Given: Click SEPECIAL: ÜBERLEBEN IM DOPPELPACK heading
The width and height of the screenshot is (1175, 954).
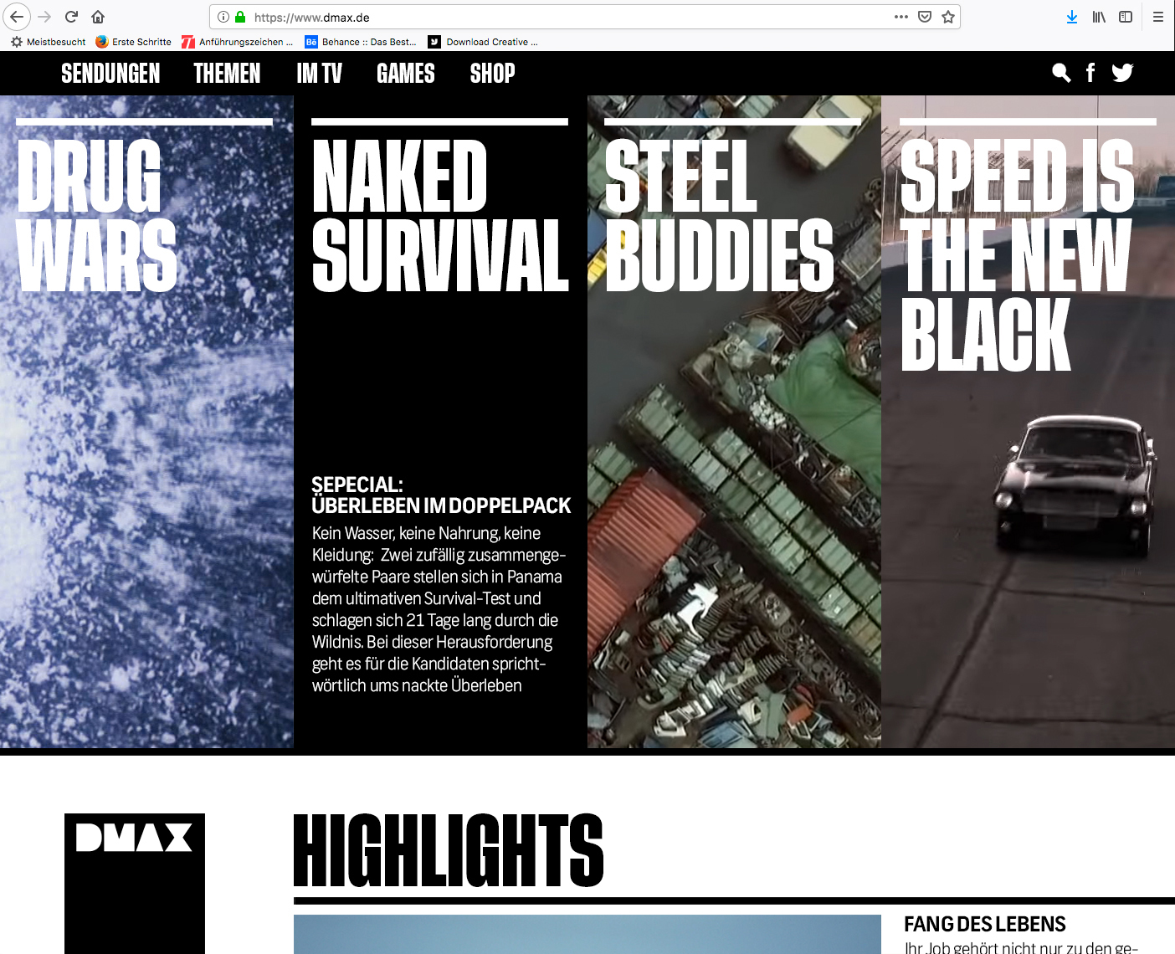Looking at the screenshot, I should (x=441, y=495).
